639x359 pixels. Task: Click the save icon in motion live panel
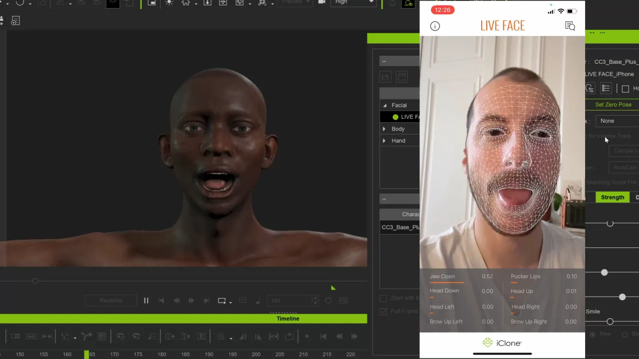(401, 77)
